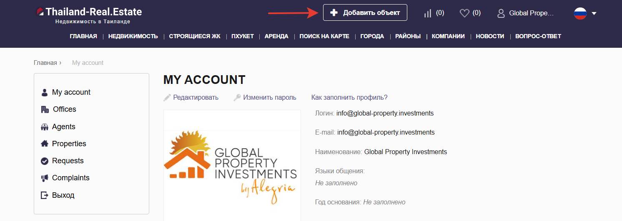
Task: Click the Properties house icon in sidebar
Action: pos(45,144)
